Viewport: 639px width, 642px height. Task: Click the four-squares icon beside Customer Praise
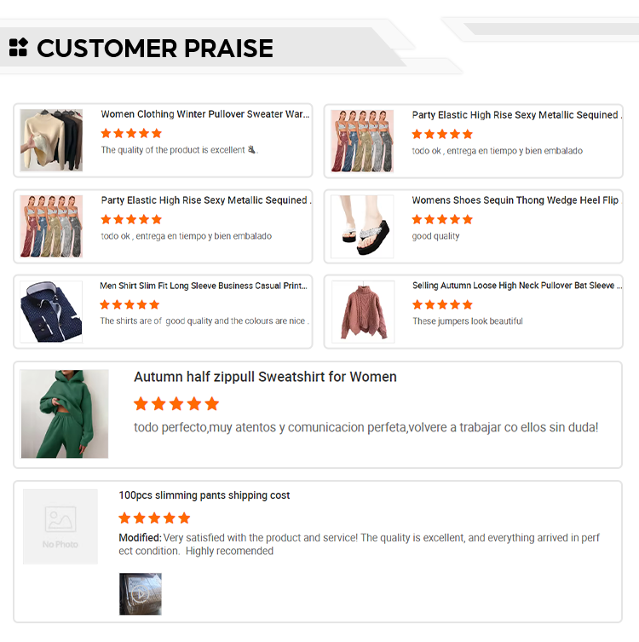tap(19, 47)
